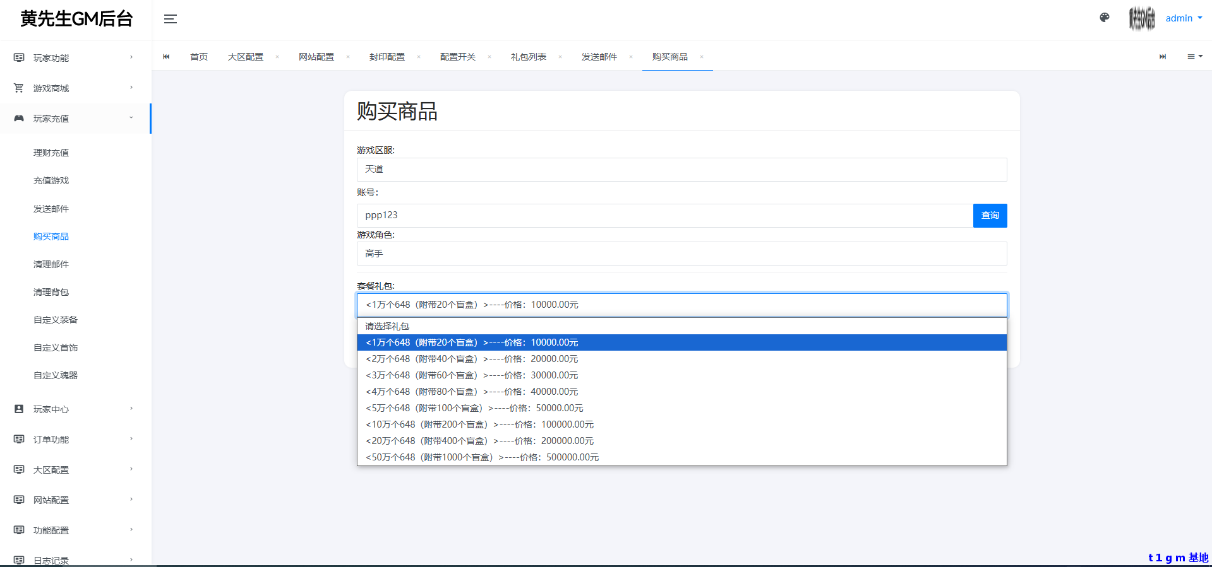Select the 2万个648 package option
1212x567 pixels.
pyautogui.click(x=681, y=359)
